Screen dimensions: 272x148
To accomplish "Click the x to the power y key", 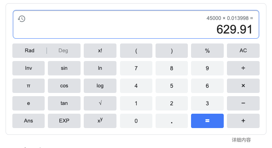I will [x=100, y=121].
